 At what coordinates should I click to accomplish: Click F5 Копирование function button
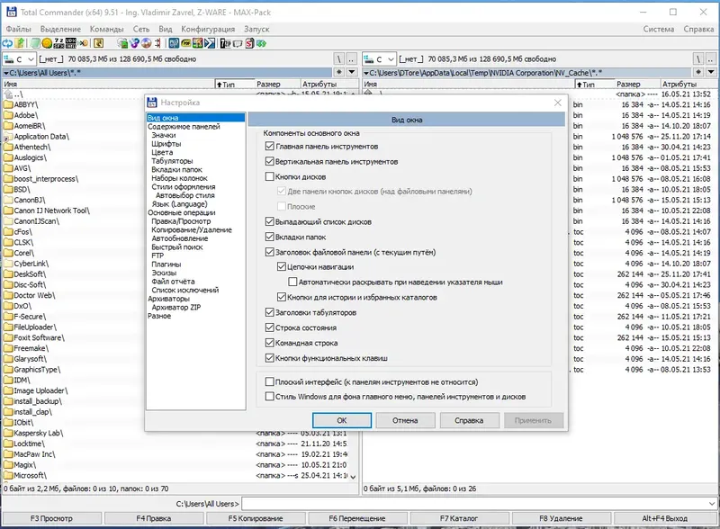point(256,518)
